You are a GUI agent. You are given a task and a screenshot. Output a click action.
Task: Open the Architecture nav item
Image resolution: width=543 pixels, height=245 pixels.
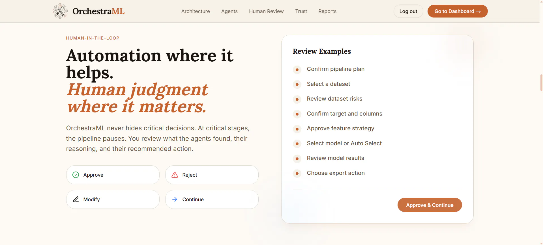(196, 11)
